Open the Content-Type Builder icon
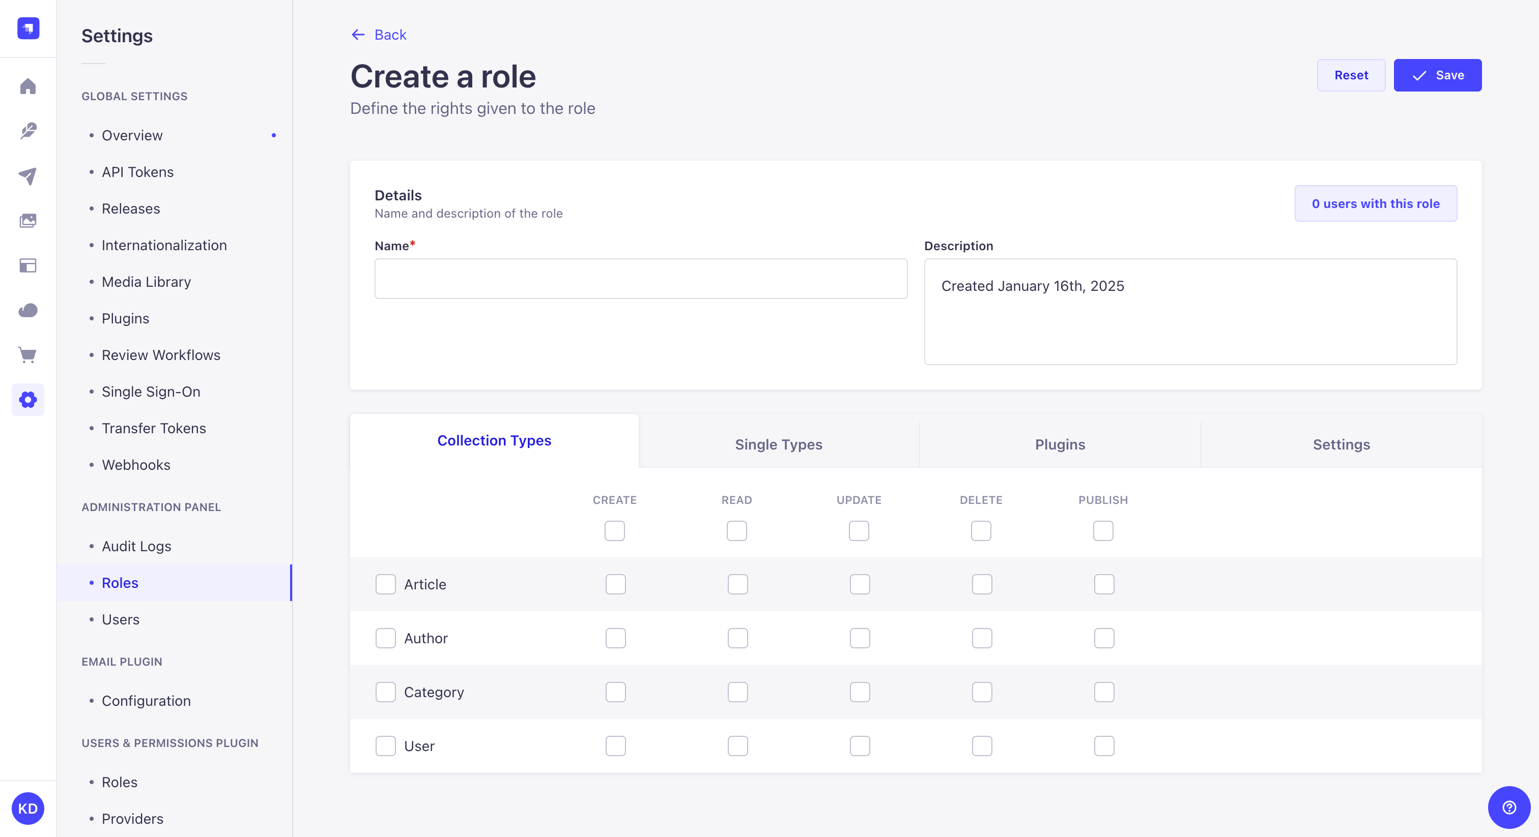Screen dimensions: 1539x837 28,265
